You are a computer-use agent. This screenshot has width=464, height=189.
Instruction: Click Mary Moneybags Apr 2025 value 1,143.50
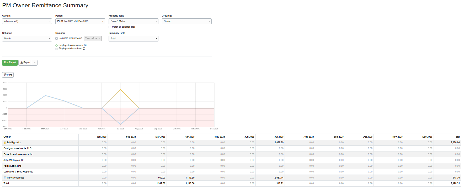click(190, 178)
